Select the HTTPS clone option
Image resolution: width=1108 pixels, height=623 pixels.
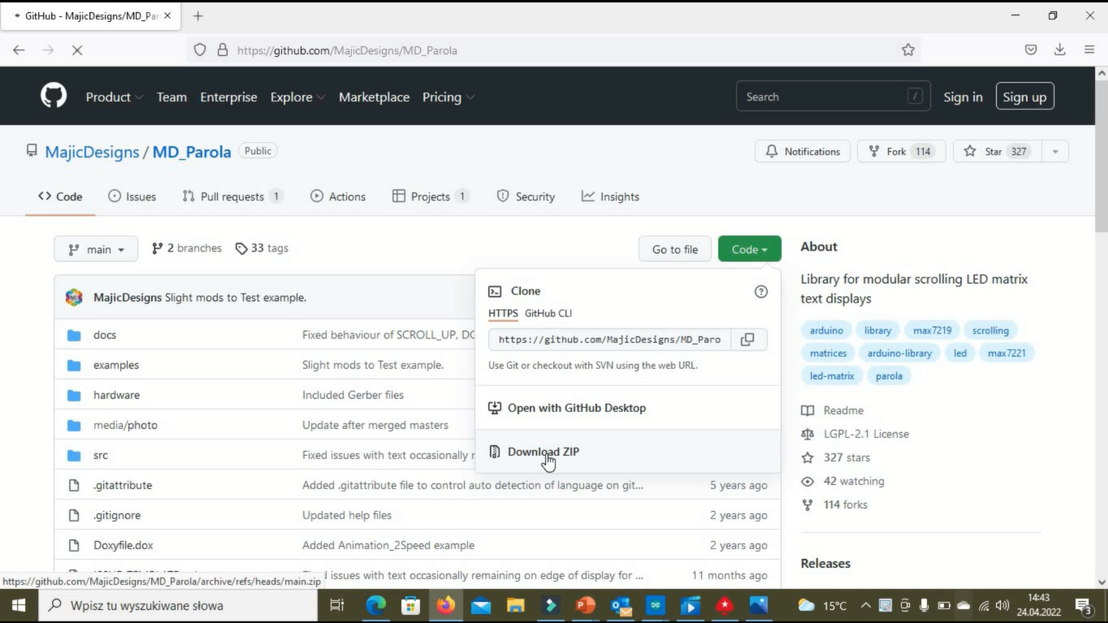503,313
